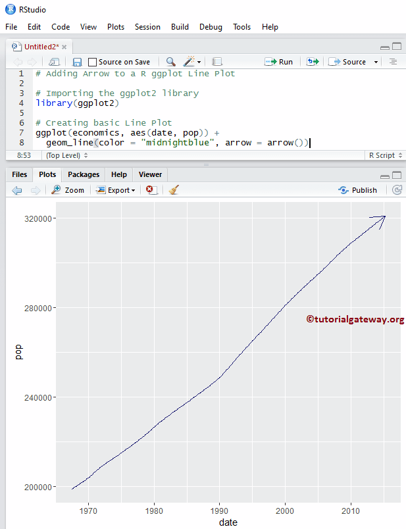Image resolution: width=406 pixels, height=529 pixels.
Task: Click the Run button
Action: tap(279, 62)
